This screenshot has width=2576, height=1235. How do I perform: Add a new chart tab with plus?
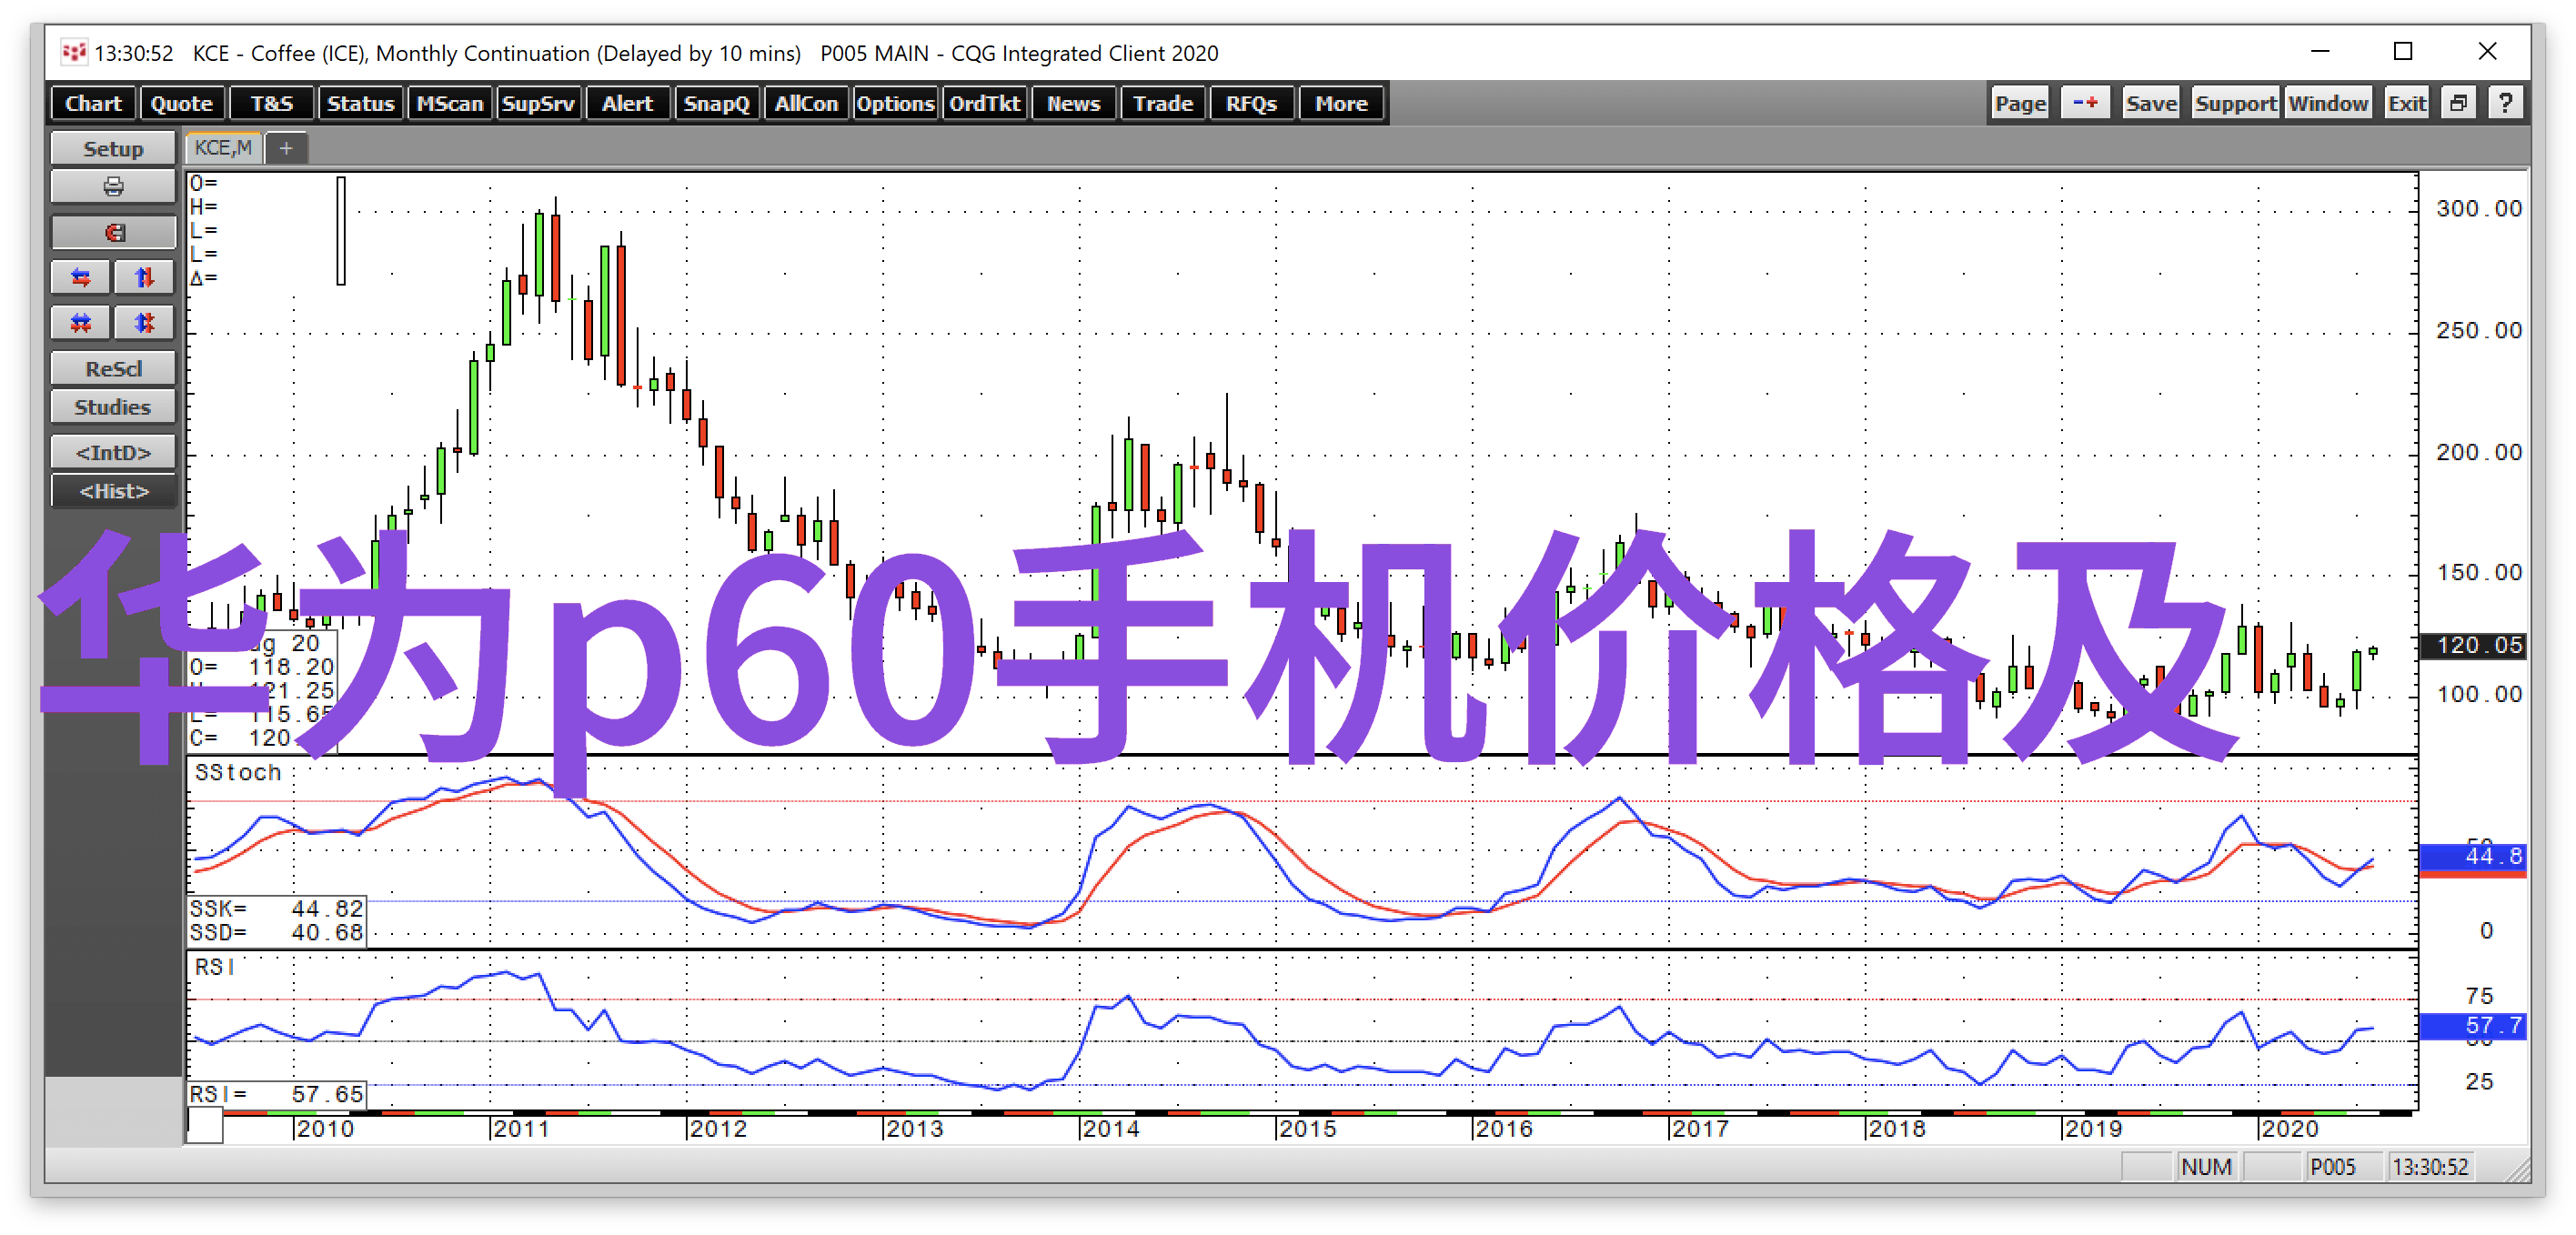tap(286, 148)
